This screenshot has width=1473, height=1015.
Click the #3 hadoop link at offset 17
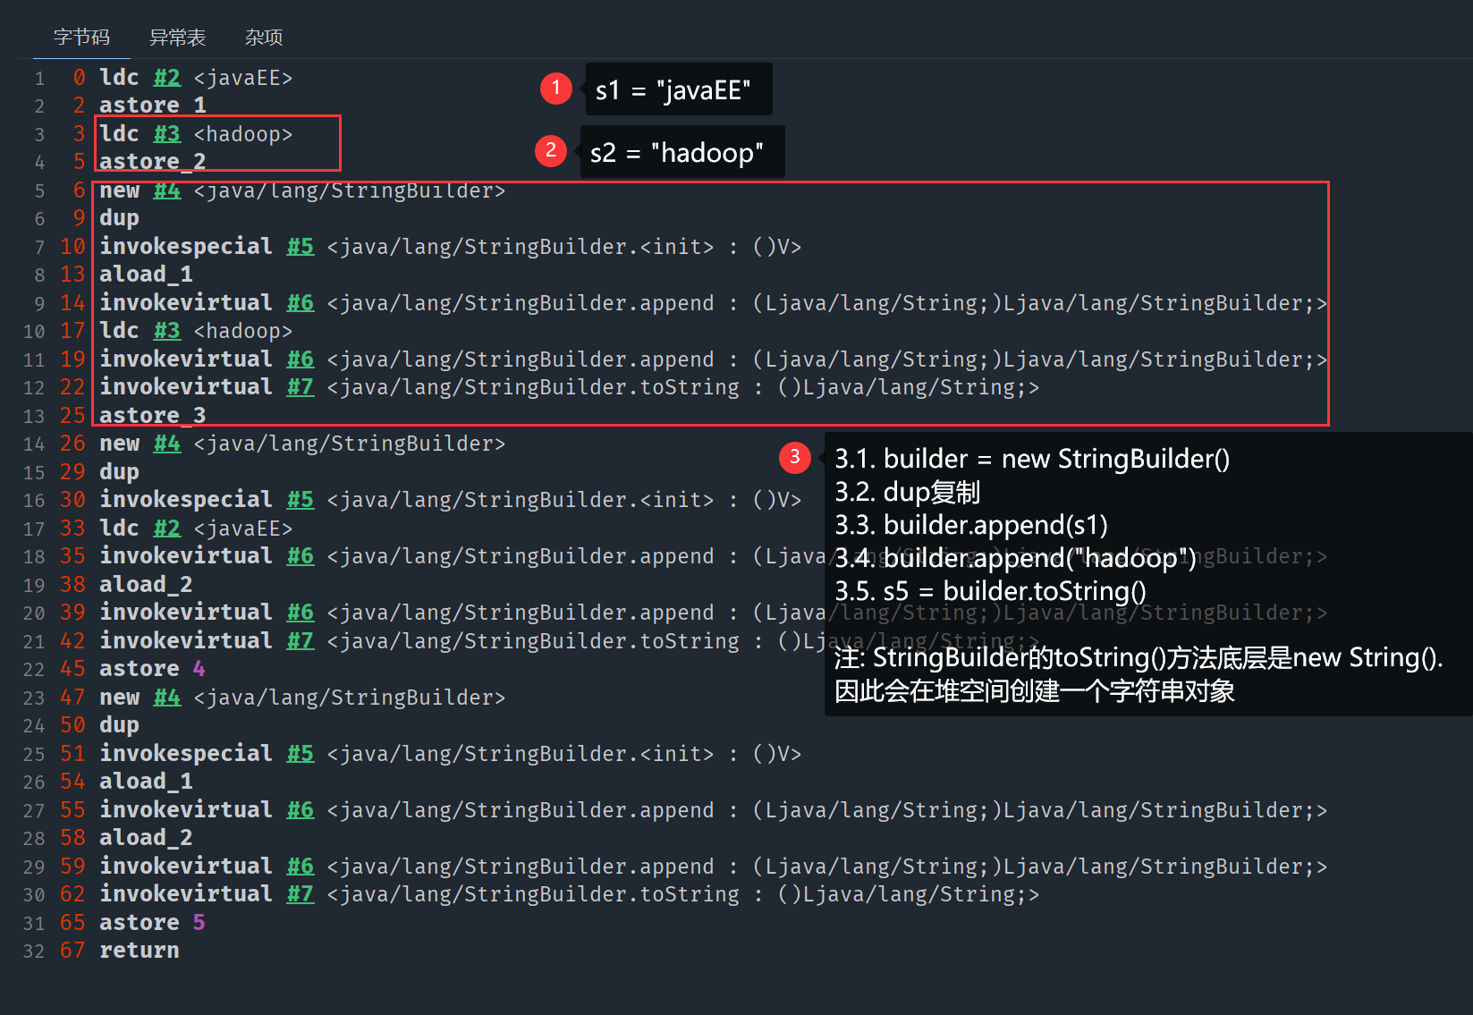tap(166, 331)
